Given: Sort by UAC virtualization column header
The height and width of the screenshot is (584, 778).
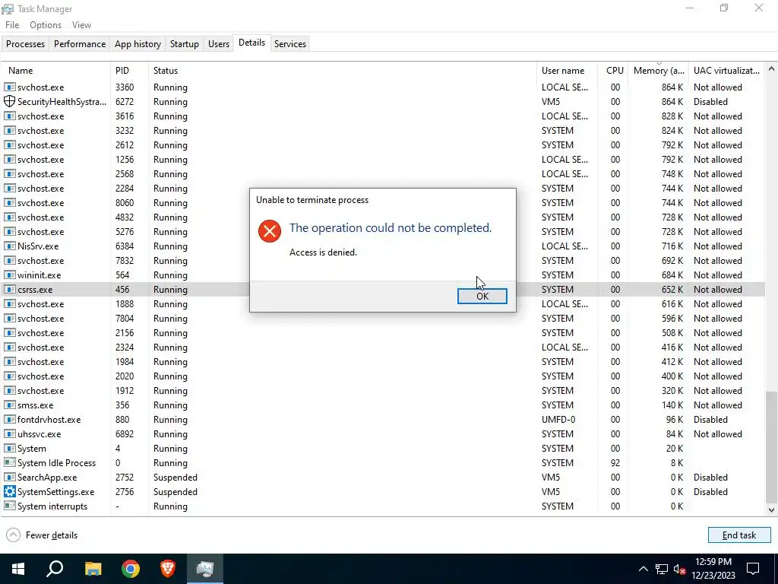Looking at the screenshot, I should click(x=726, y=71).
